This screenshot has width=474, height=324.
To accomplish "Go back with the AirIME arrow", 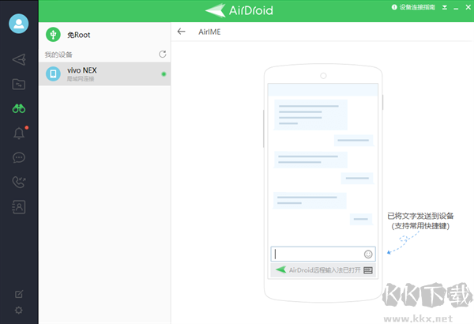I will (x=181, y=32).
